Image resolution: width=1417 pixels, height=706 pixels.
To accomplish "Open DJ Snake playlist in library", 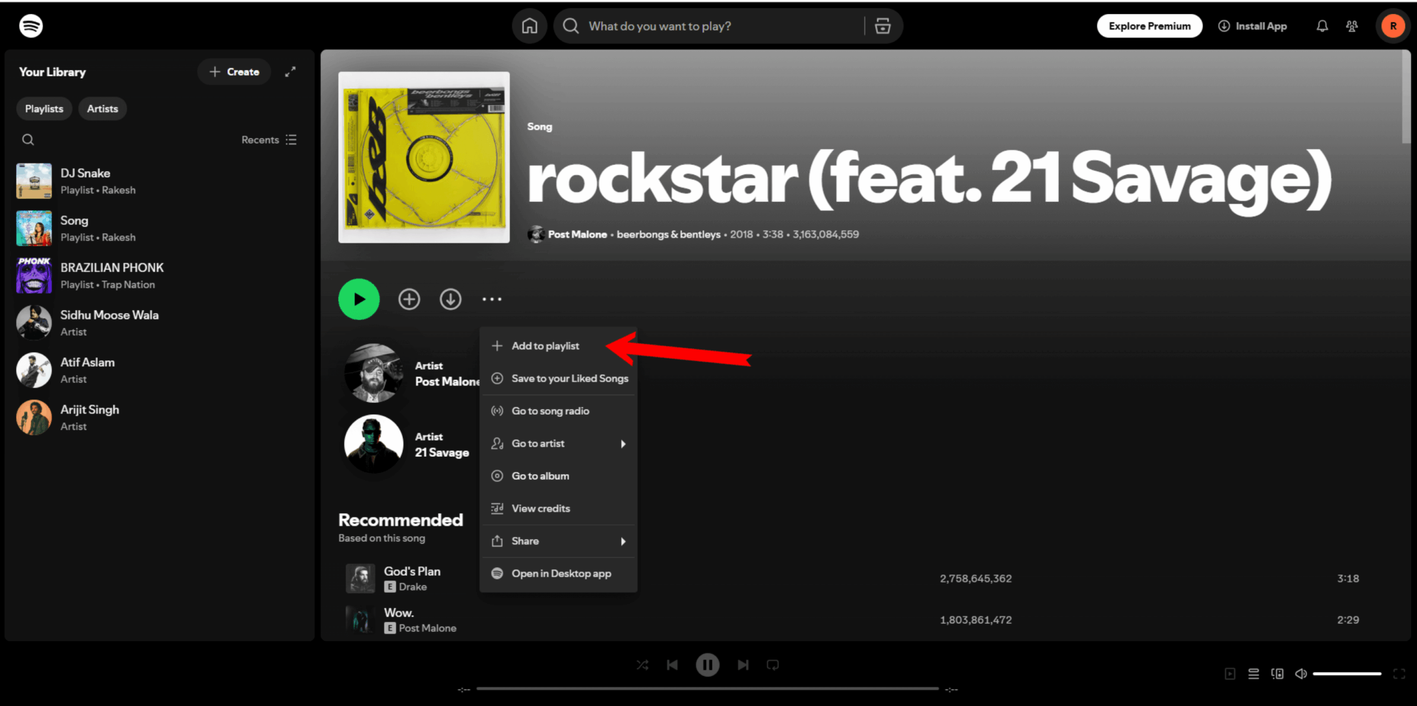I will (159, 181).
